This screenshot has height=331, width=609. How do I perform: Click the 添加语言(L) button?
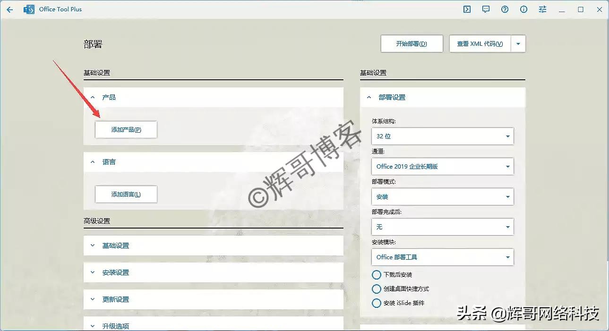(x=126, y=194)
